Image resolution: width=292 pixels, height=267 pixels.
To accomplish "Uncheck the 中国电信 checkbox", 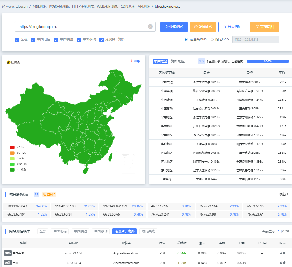I will pyautogui.click(x=33, y=40).
